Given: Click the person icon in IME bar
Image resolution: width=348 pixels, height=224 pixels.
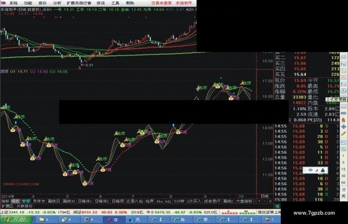Looking at the screenshot, I should pos(323,170).
